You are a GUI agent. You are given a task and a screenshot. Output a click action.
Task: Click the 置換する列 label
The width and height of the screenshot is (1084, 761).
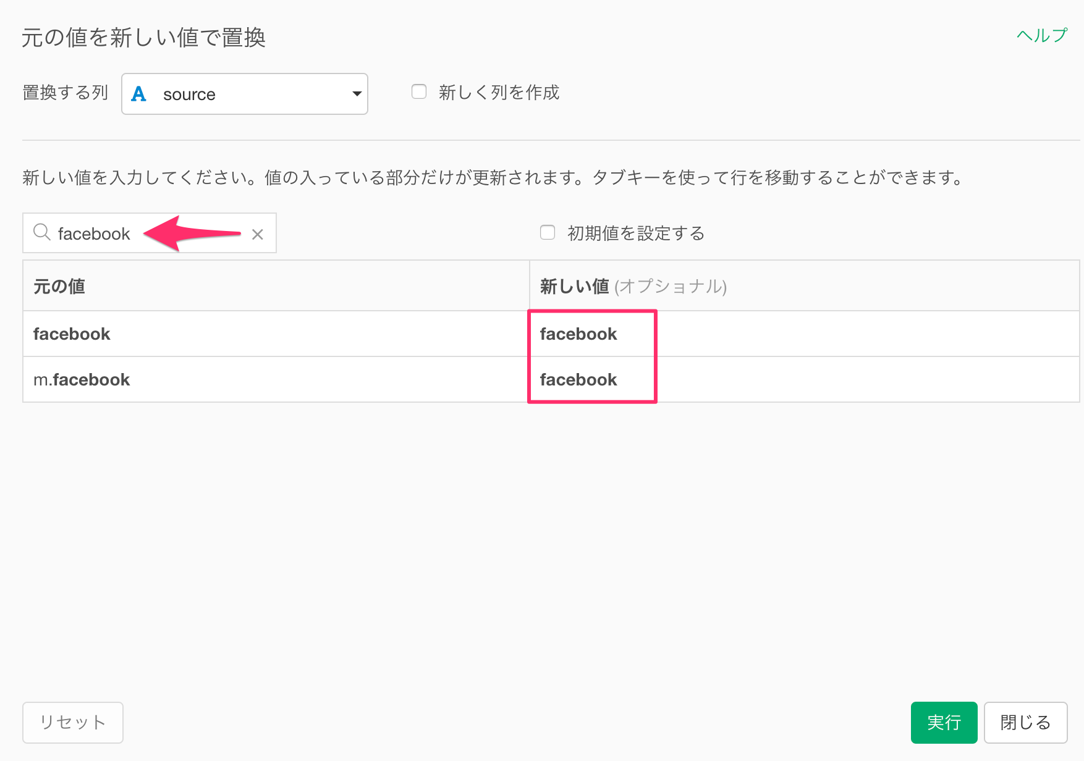(x=66, y=93)
